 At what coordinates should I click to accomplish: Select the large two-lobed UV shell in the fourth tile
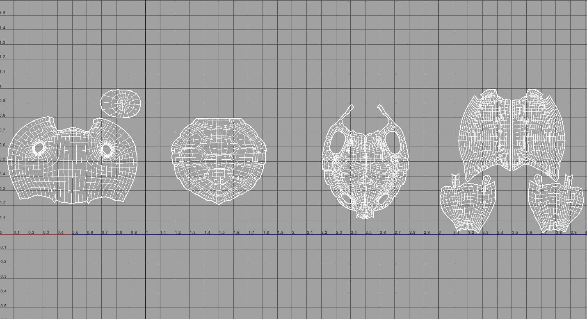click(512, 135)
